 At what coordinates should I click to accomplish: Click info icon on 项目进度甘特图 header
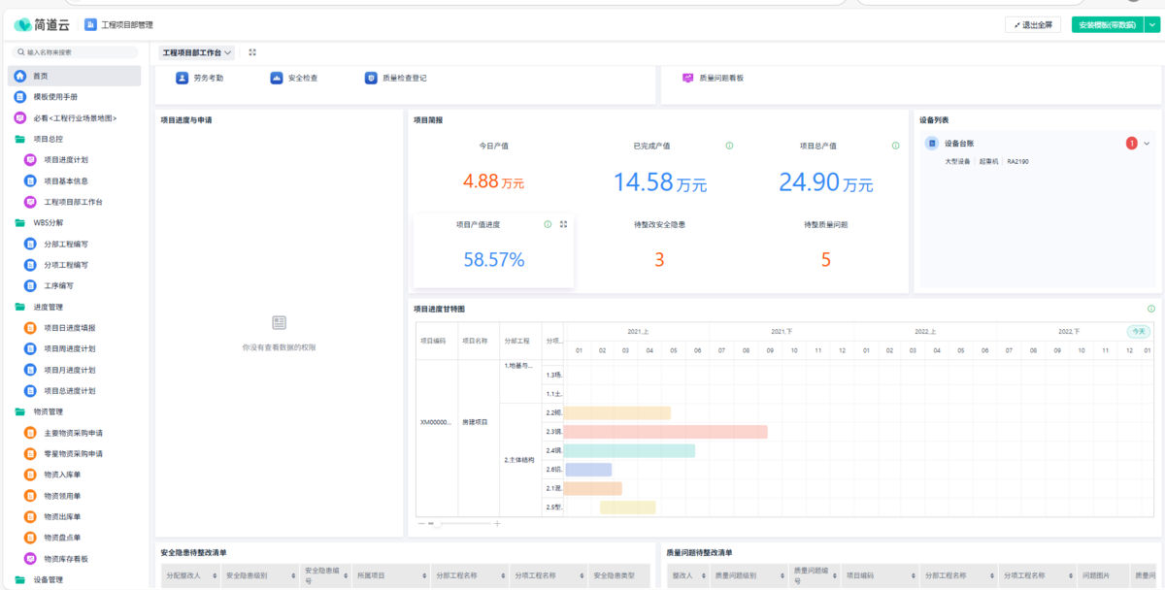click(1150, 309)
